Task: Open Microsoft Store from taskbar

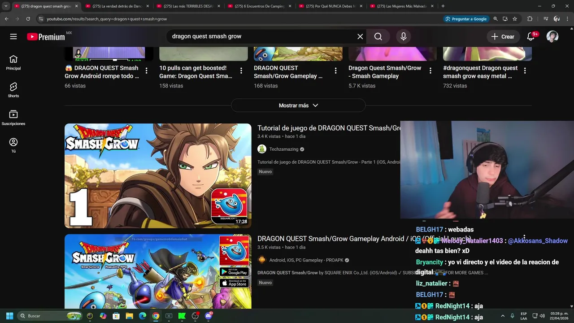Action: (x=116, y=316)
